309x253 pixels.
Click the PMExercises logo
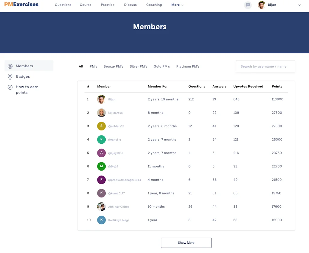pyautogui.click(x=21, y=4)
